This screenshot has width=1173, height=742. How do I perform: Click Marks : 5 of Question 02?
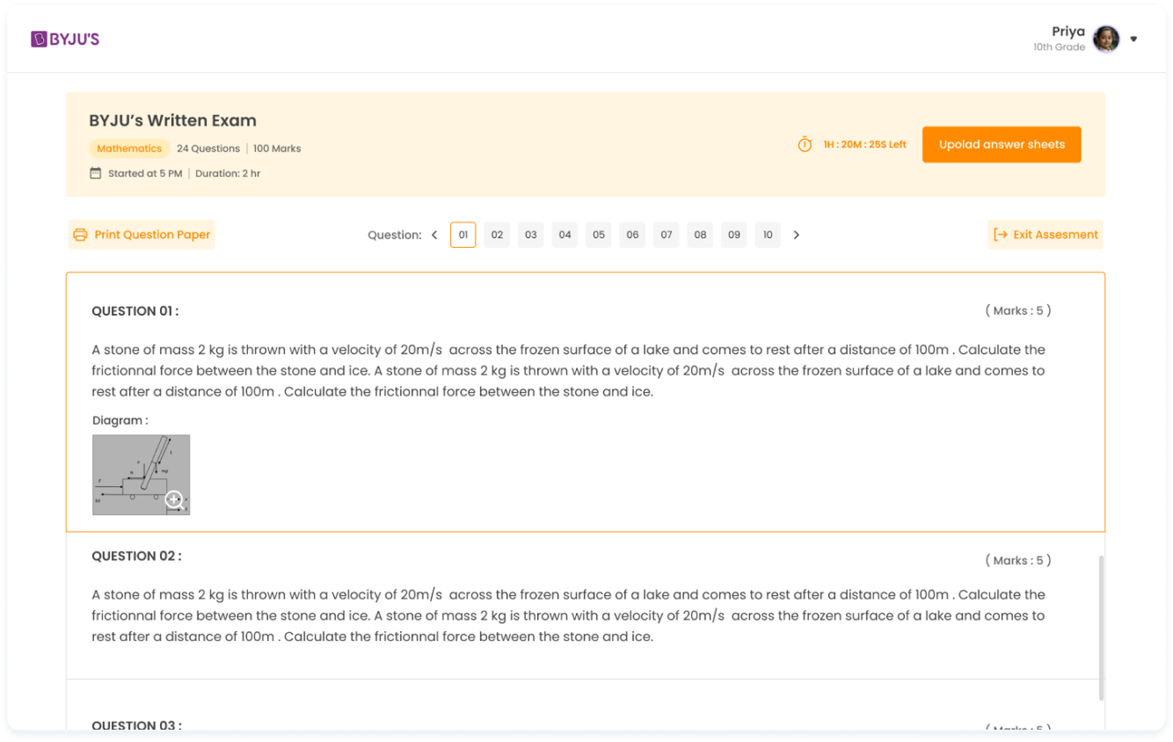[x=1018, y=560]
